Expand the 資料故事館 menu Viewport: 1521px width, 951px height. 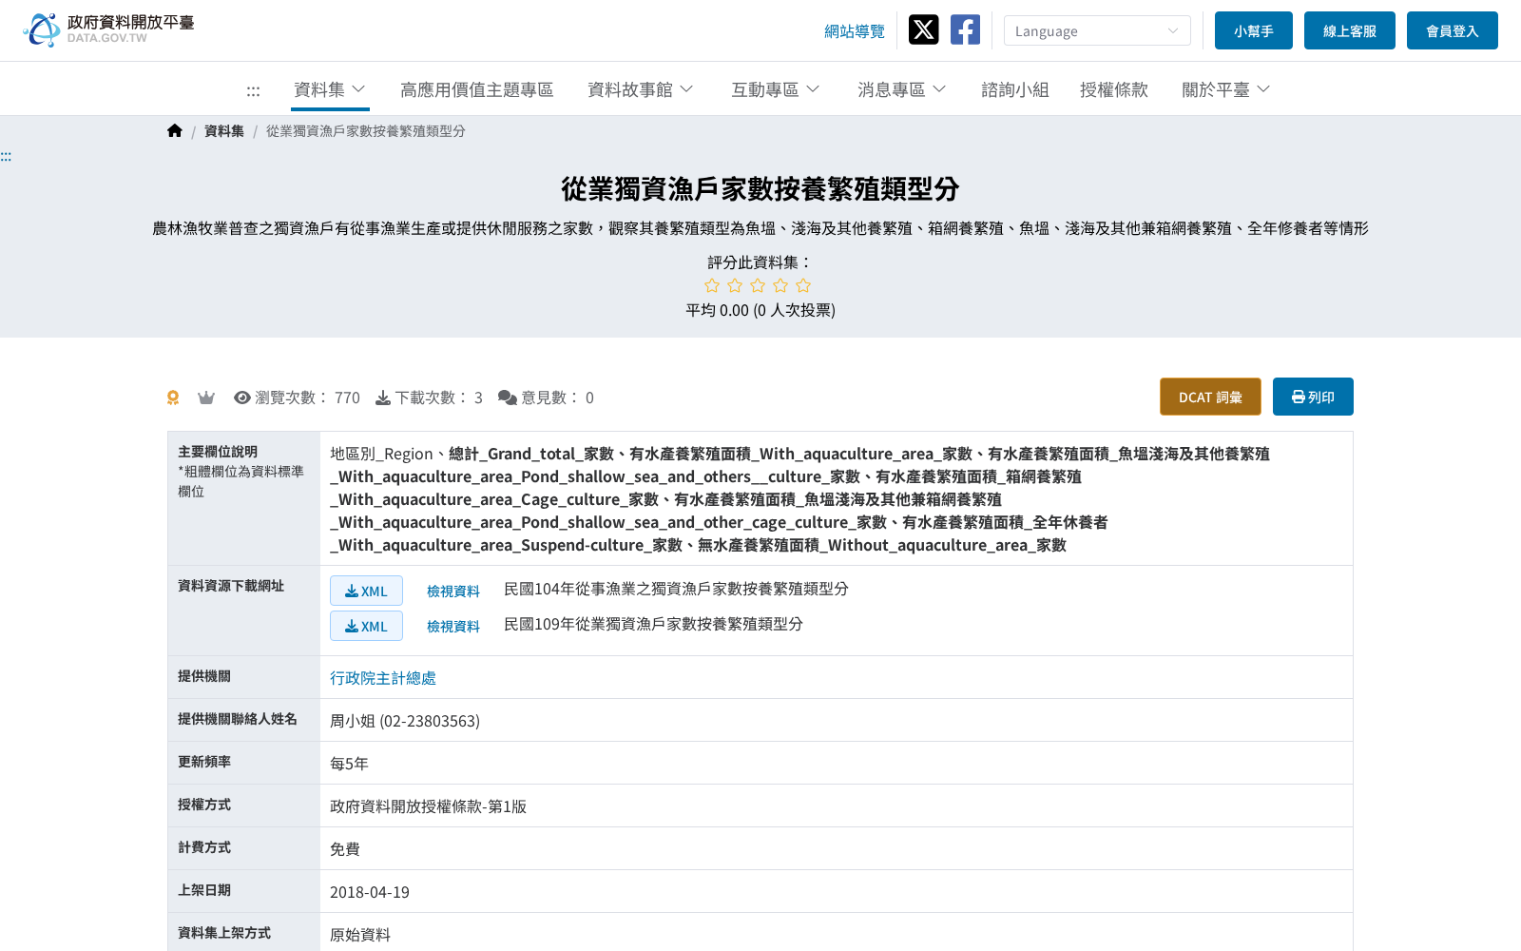641,89
